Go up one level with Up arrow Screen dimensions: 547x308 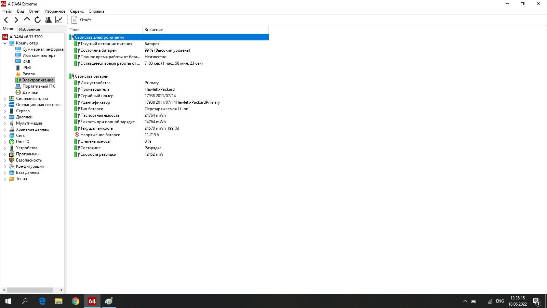point(27,20)
